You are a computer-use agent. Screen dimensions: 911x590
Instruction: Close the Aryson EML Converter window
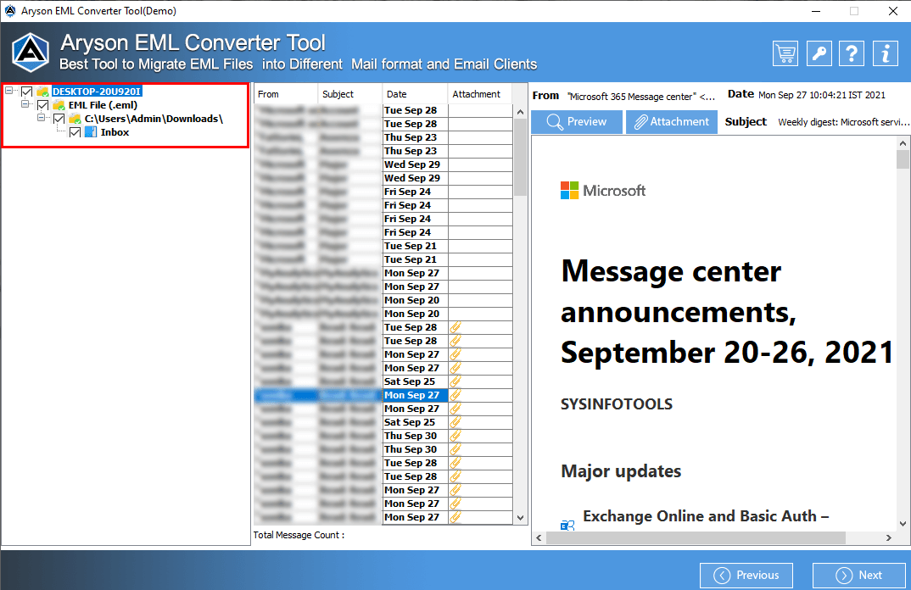coord(893,11)
